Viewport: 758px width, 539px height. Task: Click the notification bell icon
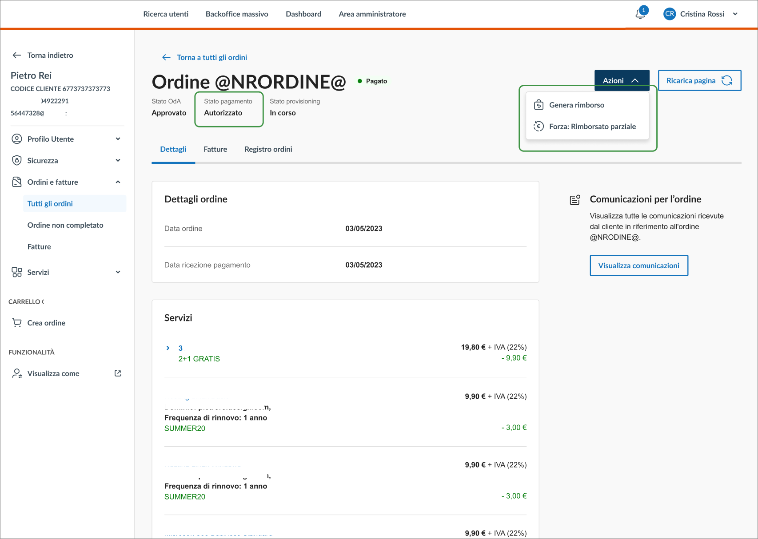coord(640,14)
